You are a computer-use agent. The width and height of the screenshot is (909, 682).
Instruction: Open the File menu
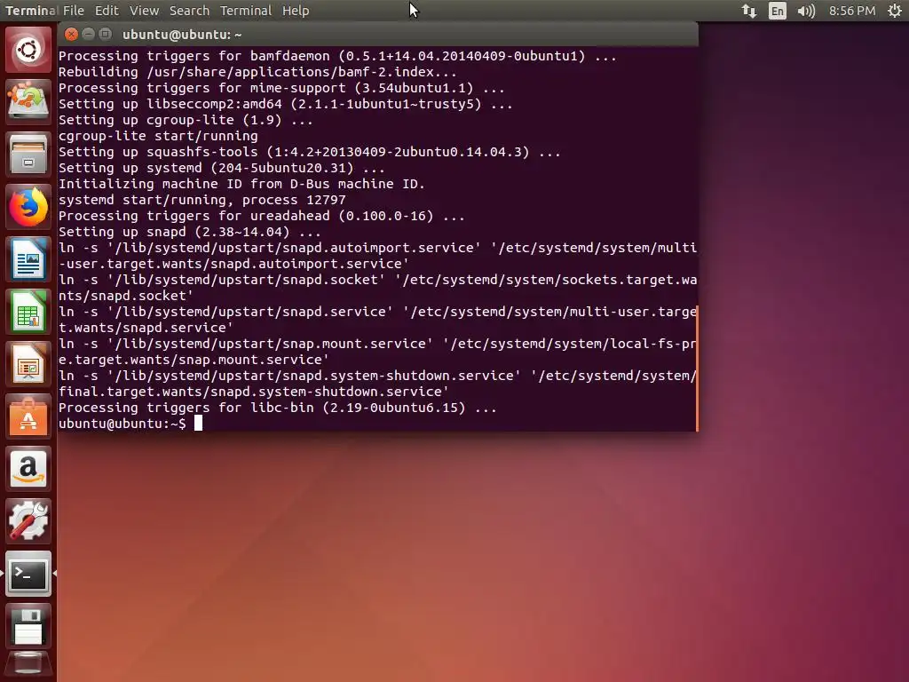click(x=73, y=11)
